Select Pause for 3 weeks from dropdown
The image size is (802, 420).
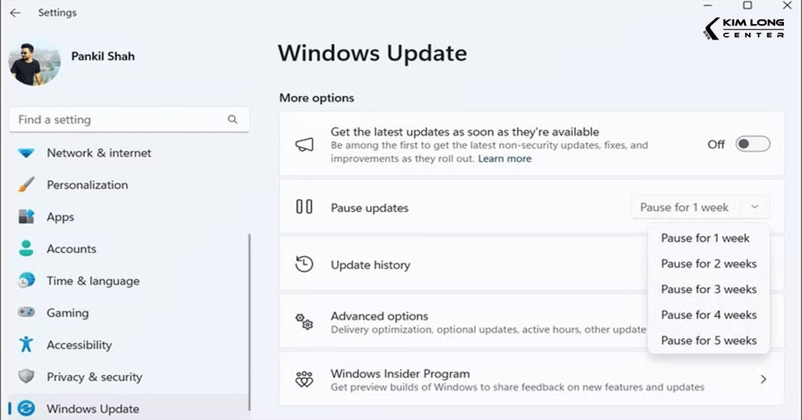tap(708, 289)
